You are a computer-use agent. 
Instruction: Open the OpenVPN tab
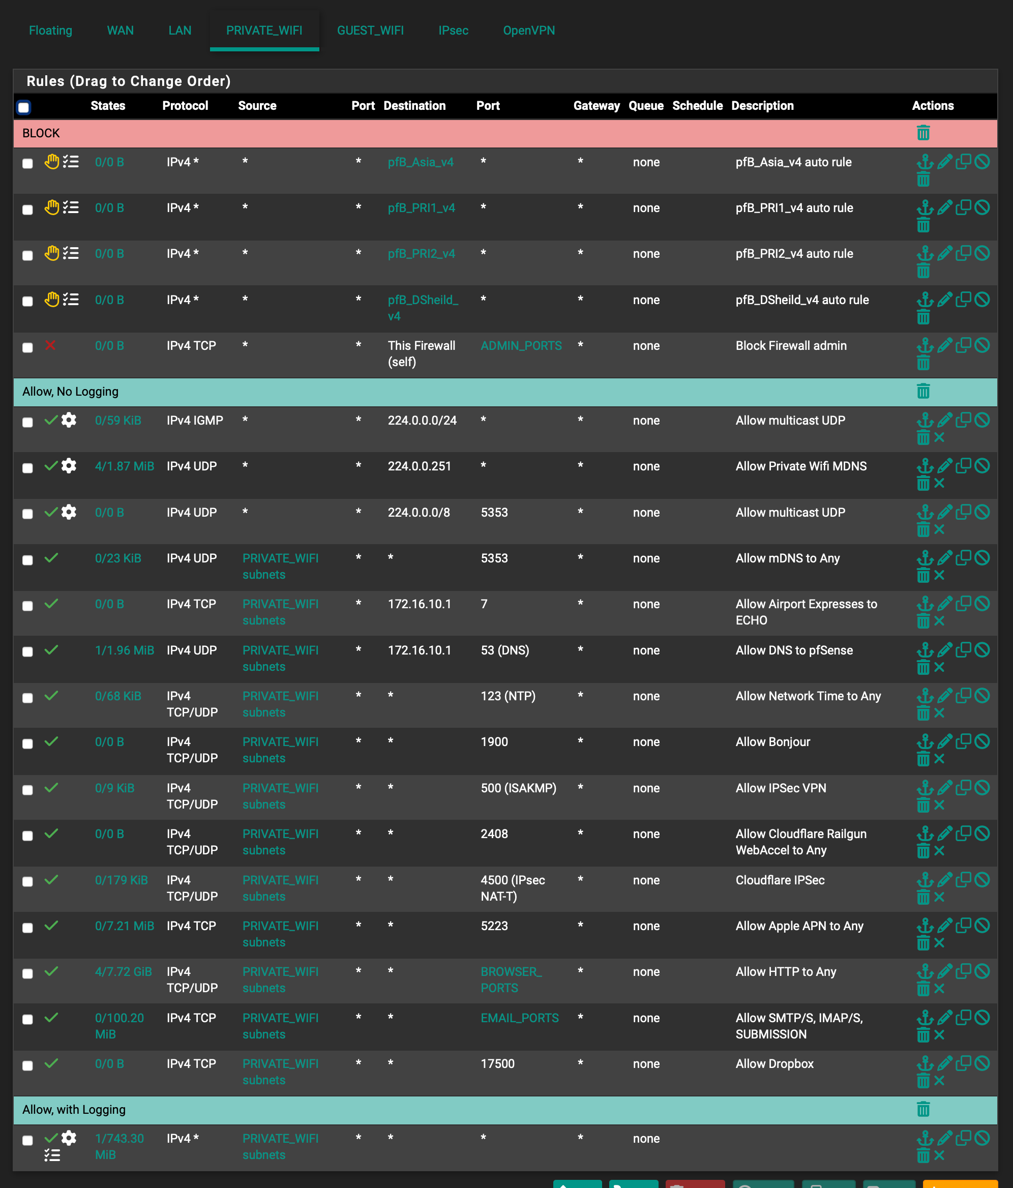pyautogui.click(x=529, y=31)
